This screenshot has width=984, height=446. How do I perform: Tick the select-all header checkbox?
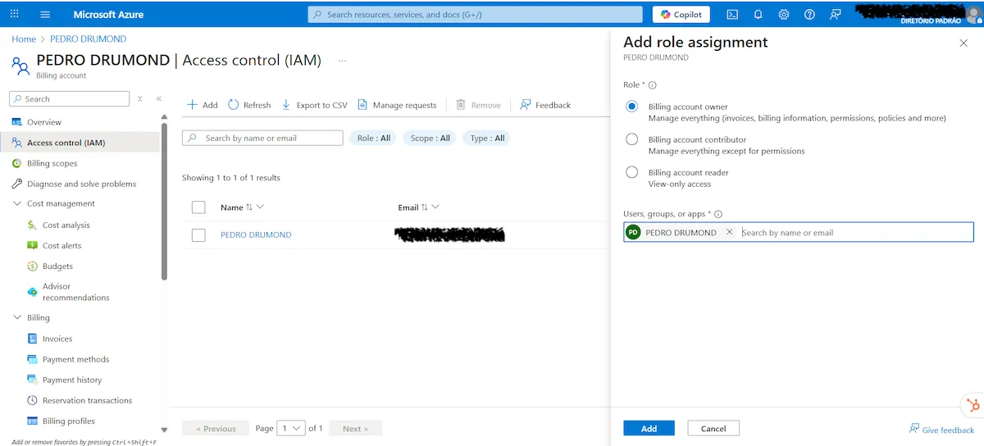pyautogui.click(x=198, y=207)
